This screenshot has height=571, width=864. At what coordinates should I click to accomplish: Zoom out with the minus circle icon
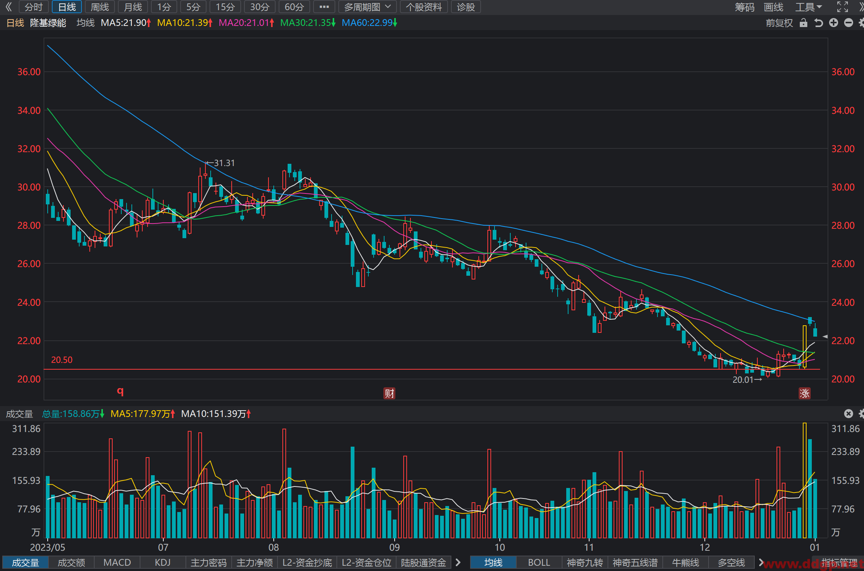[x=849, y=23]
